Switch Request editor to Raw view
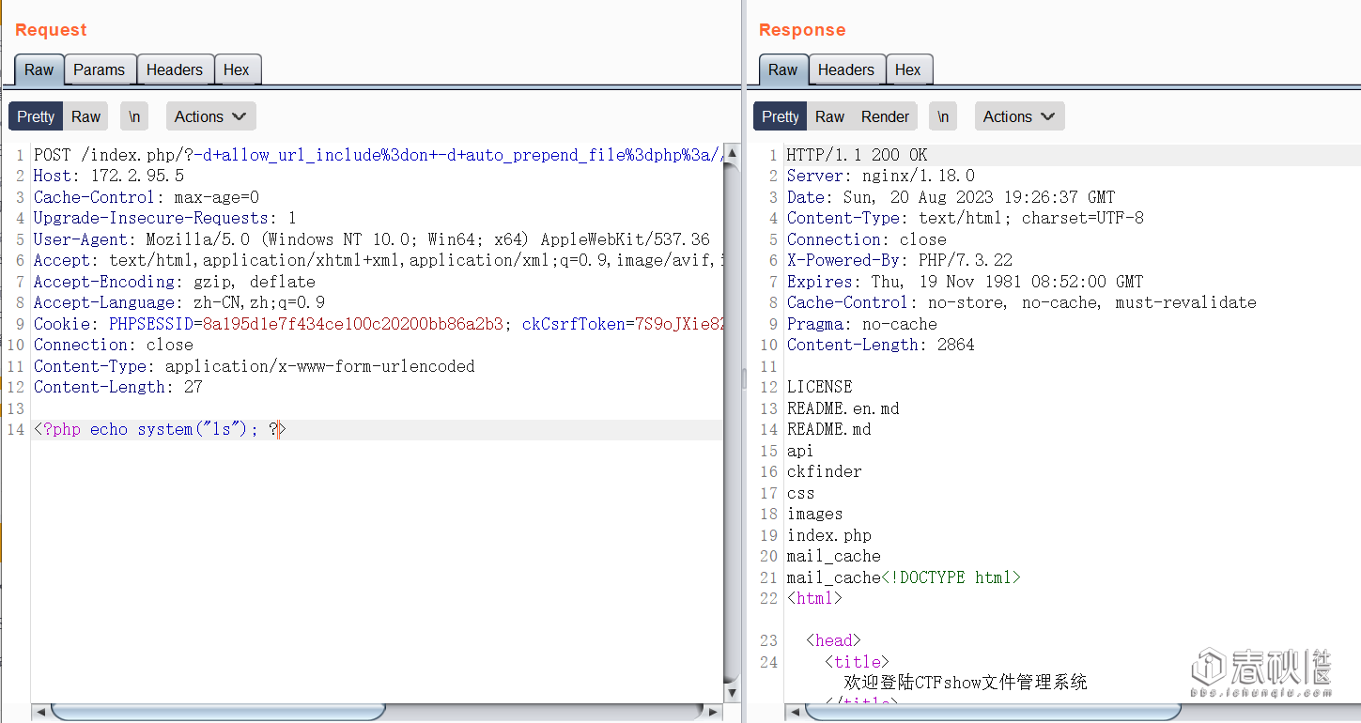Image resolution: width=1361 pixels, height=723 pixels. [x=85, y=116]
